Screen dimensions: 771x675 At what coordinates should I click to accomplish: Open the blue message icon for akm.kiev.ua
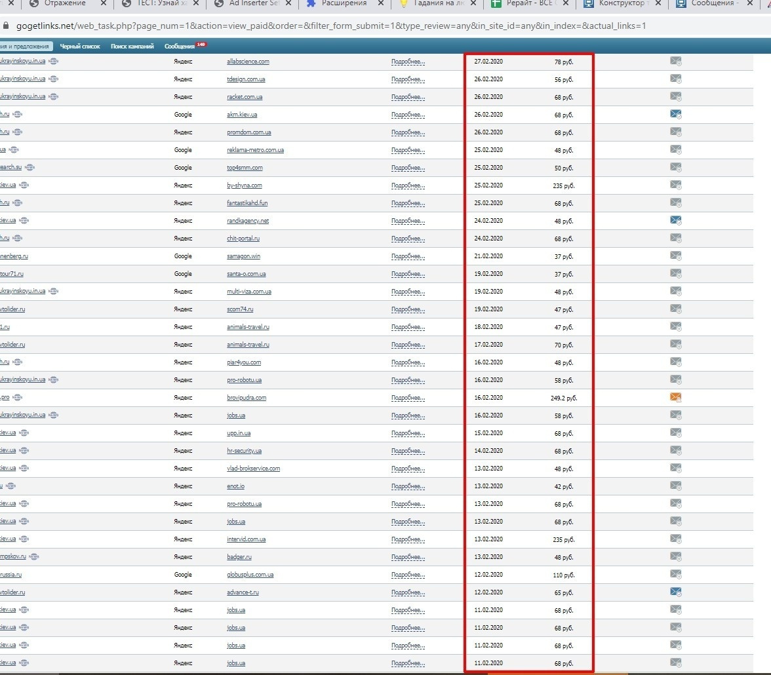click(x=675, y=115)
